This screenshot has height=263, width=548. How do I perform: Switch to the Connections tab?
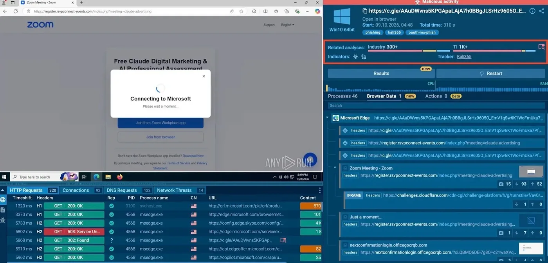(x=82, y=190)
